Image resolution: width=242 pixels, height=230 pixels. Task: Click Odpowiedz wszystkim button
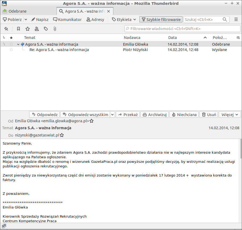click(x=85, y=115)
